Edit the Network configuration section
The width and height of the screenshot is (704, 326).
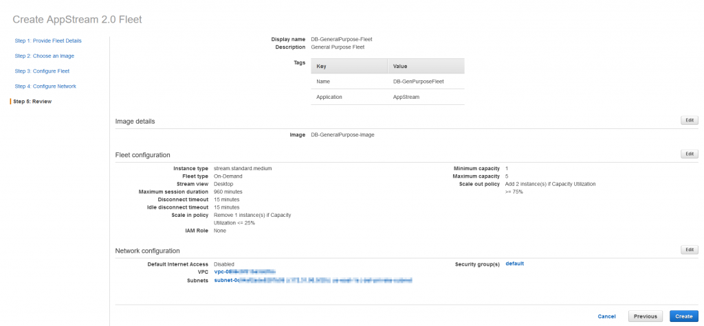689,250
